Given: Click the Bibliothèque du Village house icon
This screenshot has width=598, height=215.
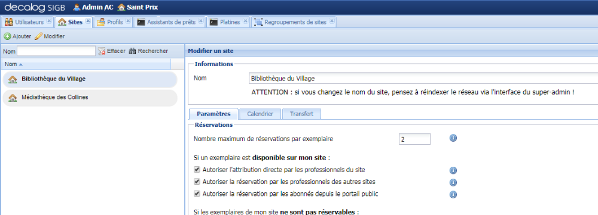Looking at the screenshot, I should pyautogui.click(x=13, y=79).
